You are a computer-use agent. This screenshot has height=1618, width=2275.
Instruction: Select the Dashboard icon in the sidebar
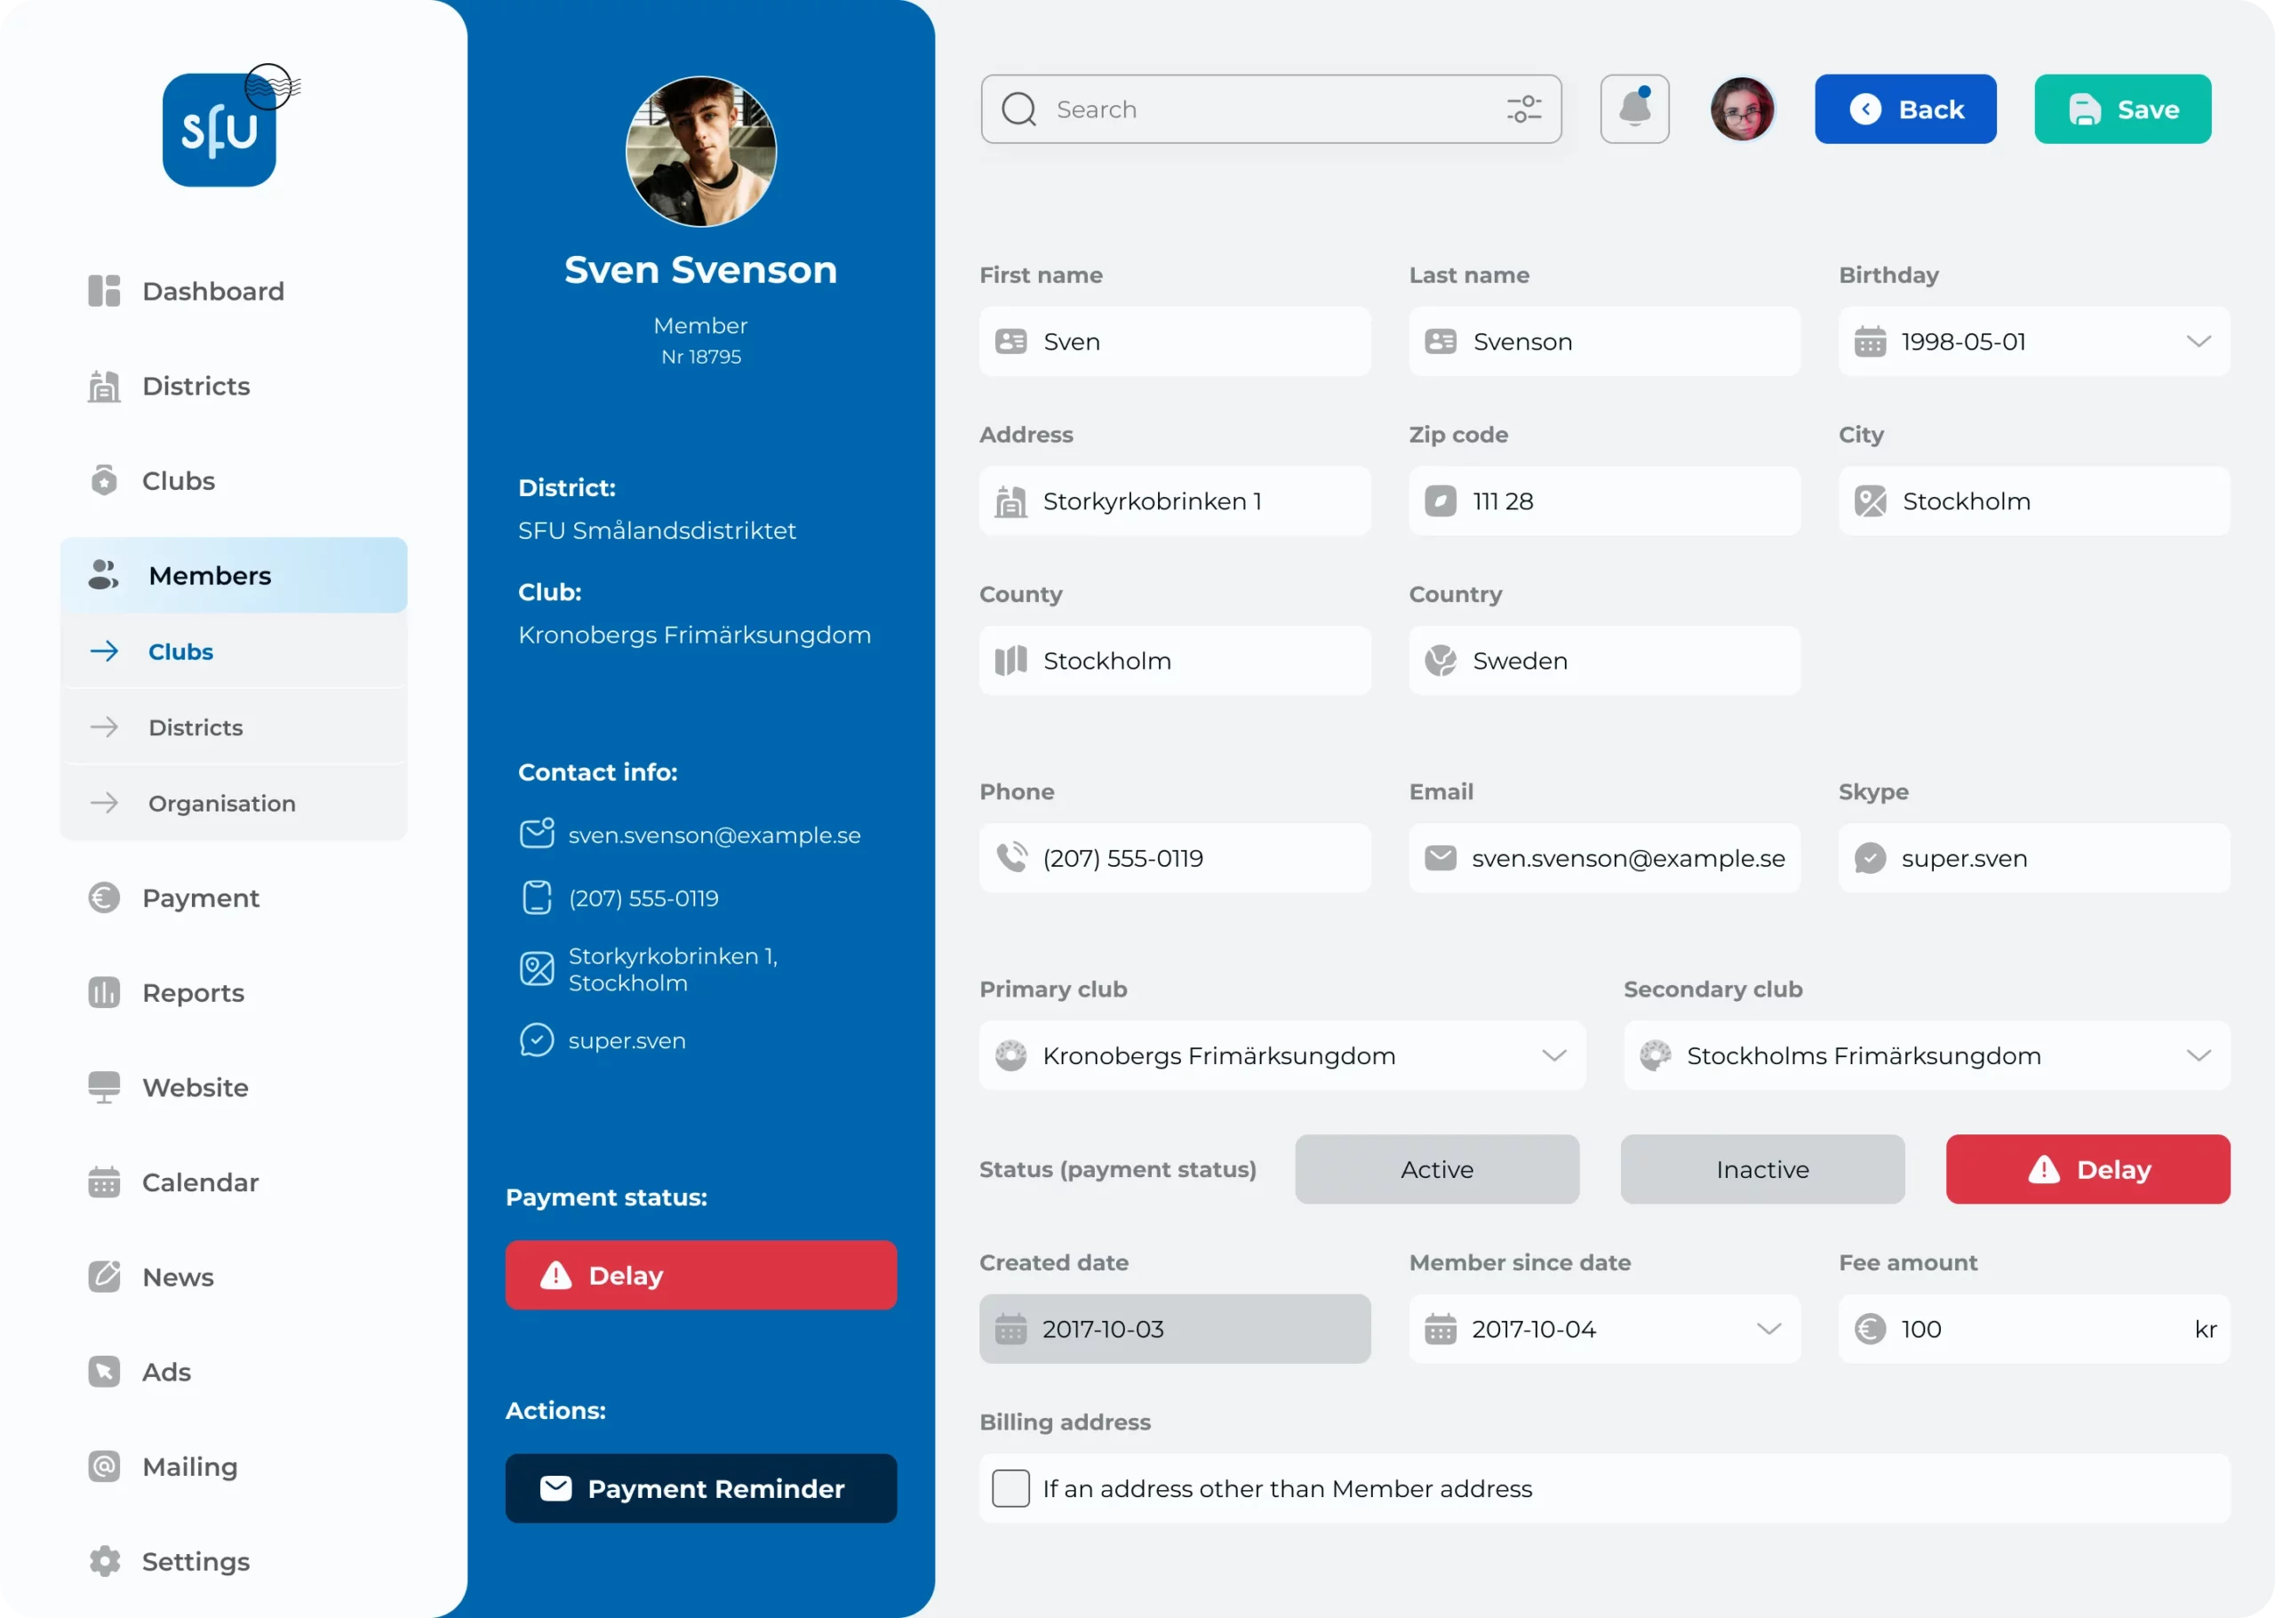point(105,290)
